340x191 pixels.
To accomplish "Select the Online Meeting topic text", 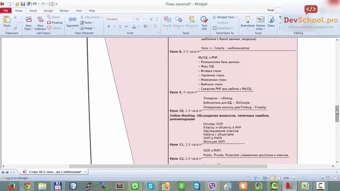I will (219, 117).
